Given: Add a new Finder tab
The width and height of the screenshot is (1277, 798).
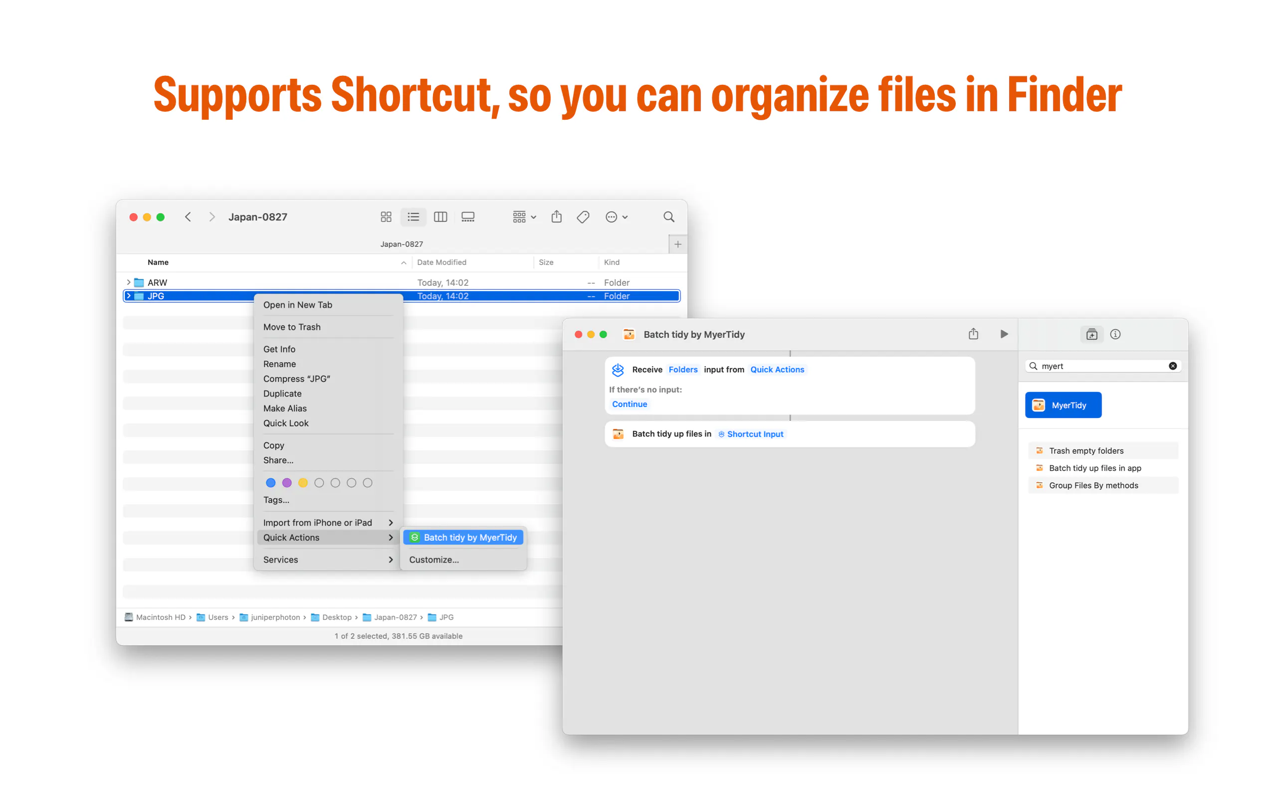Looking at the screenshot, I should tap(677, 244).
